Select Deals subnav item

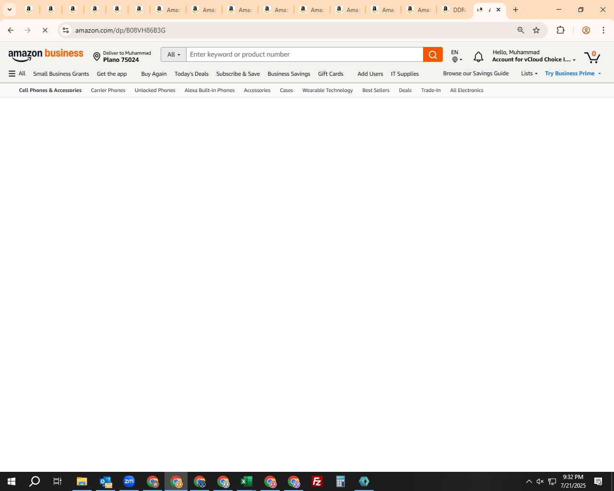[x=405, y=90]
